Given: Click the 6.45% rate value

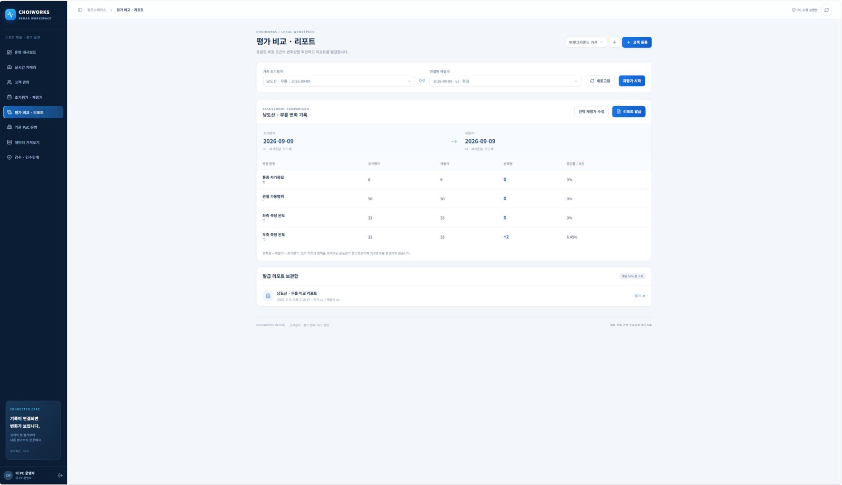Looking at the screenshot, I should (x=572, y=237).
